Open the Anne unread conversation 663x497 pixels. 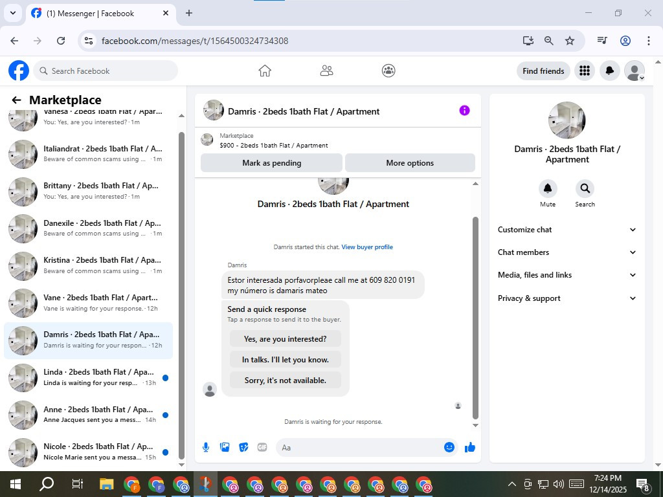pos(88,415)
